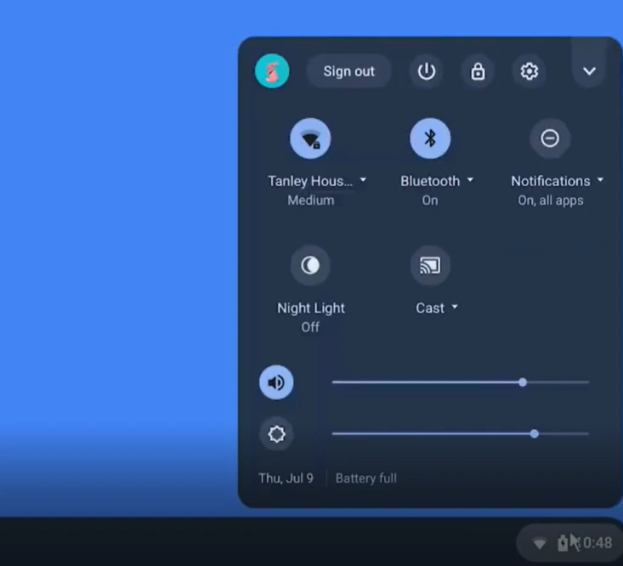Click the user profile avatar
Viewport: 623px width, 566px height.
coord(272,71)
